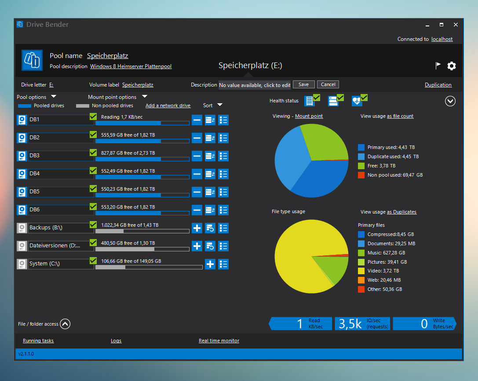Toggle the DB1 drive checkbox
The width and height of the screenshot is (478, 381).
tap(93, 116)
